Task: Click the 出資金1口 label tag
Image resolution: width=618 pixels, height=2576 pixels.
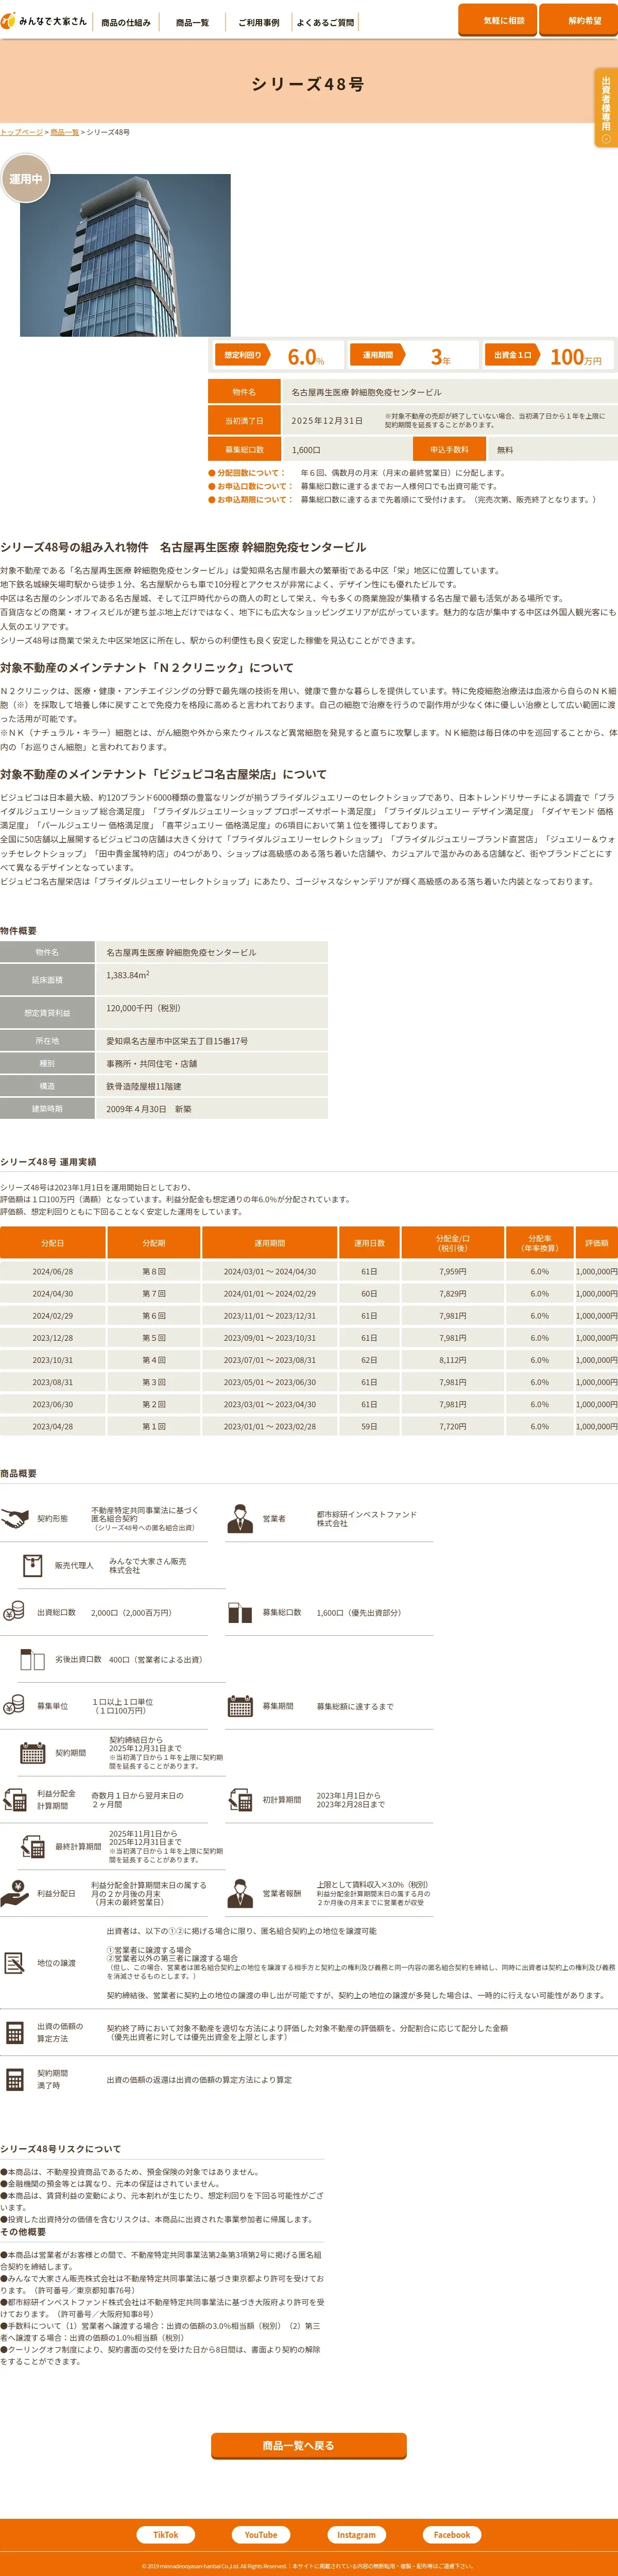Action: tap(513, 355)
